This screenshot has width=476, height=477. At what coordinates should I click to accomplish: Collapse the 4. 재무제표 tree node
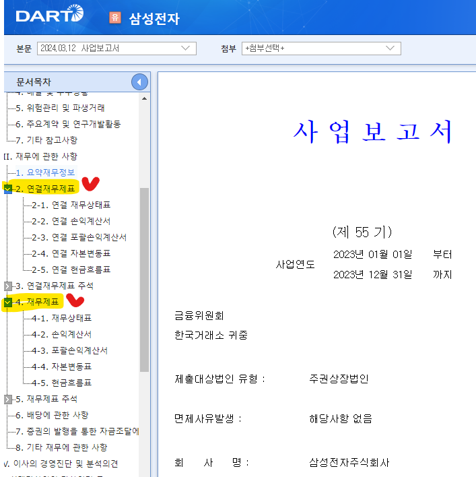[x=7, y=302]
